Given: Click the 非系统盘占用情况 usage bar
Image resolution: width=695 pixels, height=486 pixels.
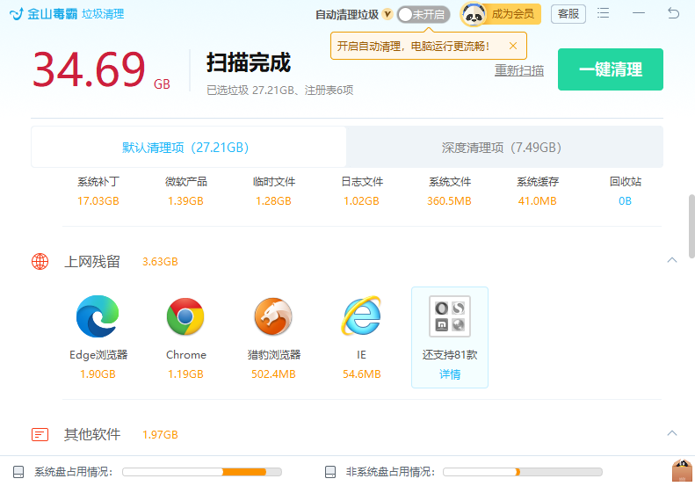Looking at the screenshot, I should (x=523, y=472).
